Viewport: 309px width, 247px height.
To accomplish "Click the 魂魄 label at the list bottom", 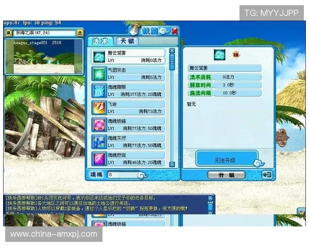I will pos(96,174).
